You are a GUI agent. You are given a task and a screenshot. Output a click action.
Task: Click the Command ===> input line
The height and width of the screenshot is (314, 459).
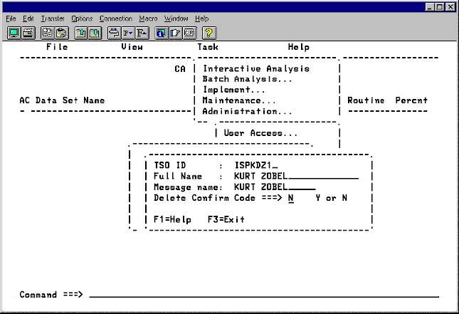[x=264, y=294]
